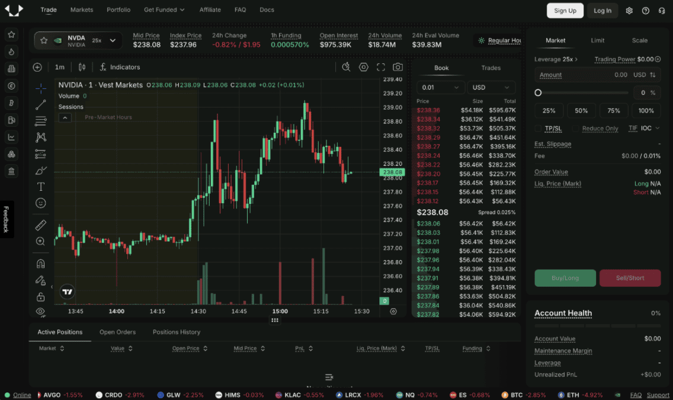Click the Amount input field
The image size is (673, 400).
[597, 75]
